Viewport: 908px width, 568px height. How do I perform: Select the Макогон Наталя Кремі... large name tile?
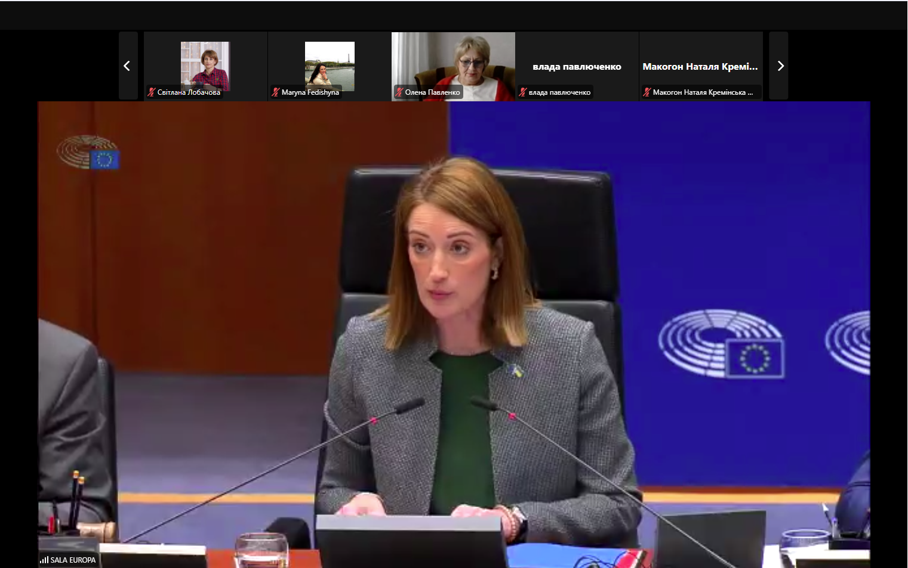[x=700, y=67]
